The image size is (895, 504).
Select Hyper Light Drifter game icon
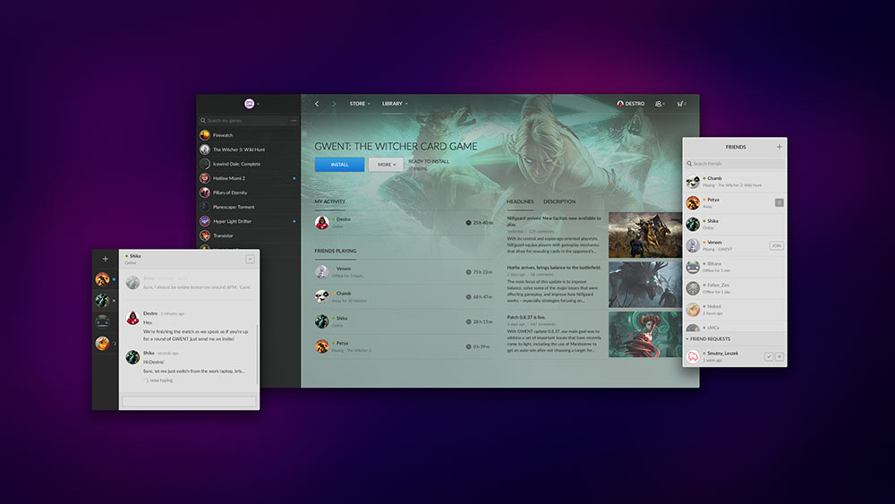coord(205,221)
